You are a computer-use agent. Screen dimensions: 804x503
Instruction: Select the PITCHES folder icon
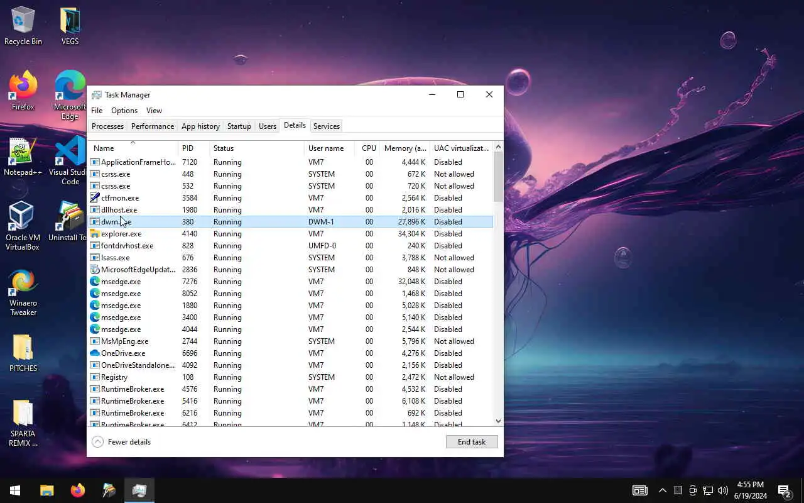(x=23, y=353)
